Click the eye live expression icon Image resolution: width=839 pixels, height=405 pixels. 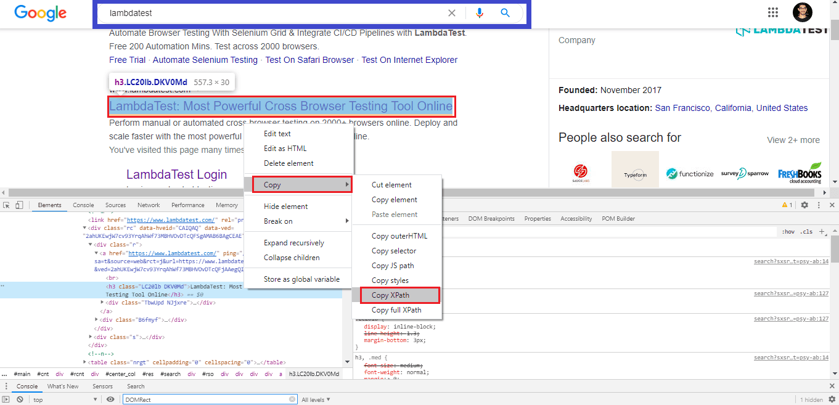tap(110, 399)
